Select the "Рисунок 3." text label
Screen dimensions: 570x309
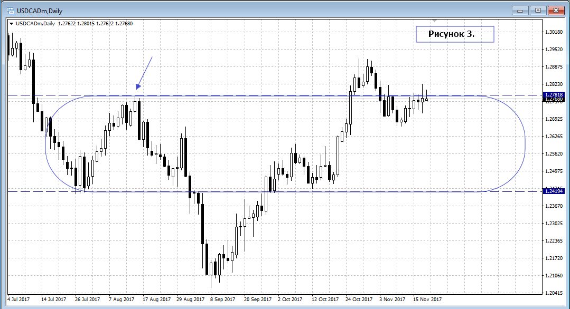454,34
